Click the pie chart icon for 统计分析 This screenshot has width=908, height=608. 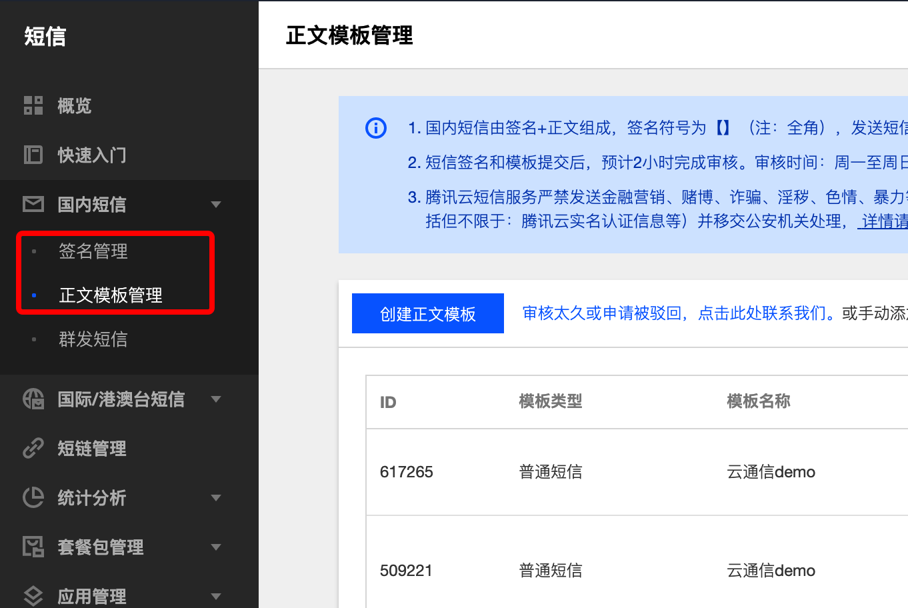click(33, 497)
